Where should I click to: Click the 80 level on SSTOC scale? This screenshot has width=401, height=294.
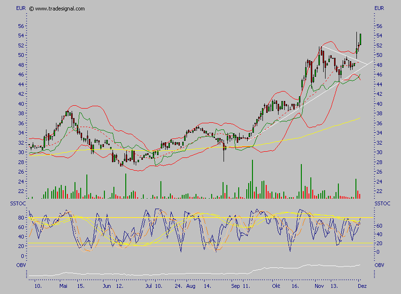coord(21,218)
